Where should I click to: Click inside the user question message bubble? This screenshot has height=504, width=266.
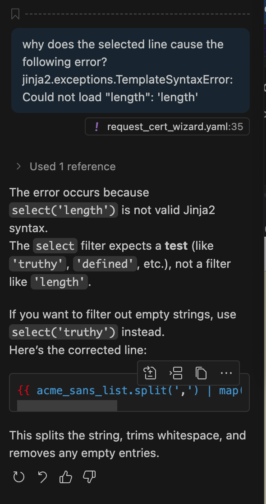pos(130,70)
